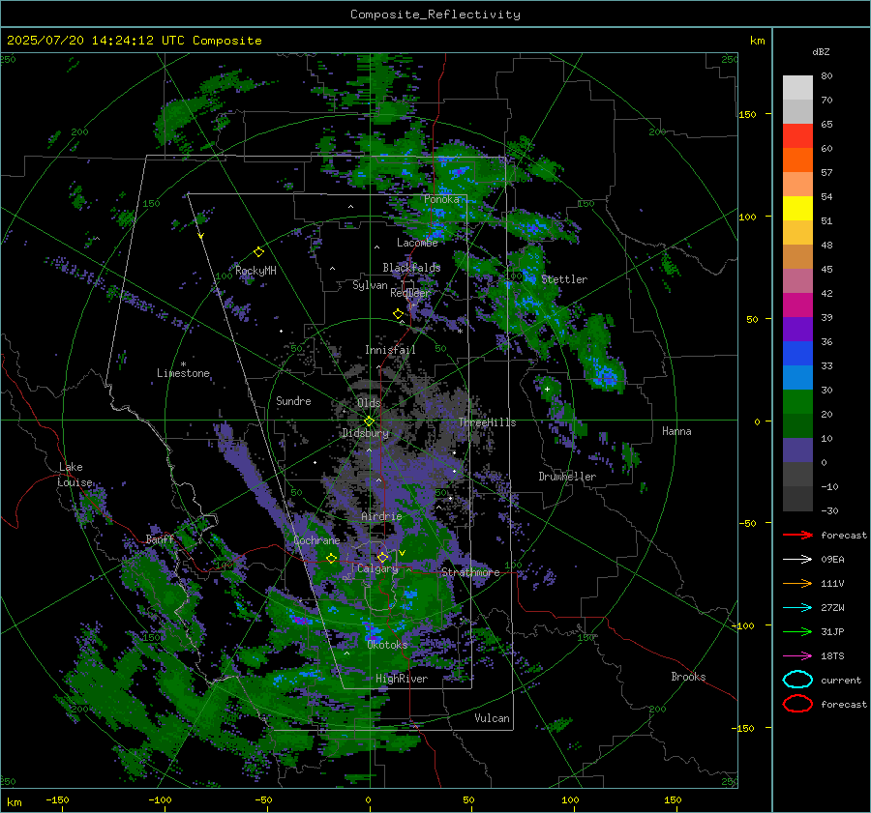Image resolution: width=871 pixels, height=813 pixels.
Task: Click the Calgary city label
Action: (x=377, y=568)
